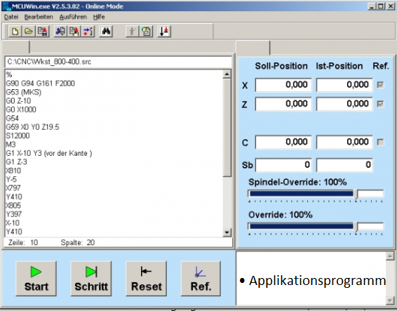Image resolution: width=397 pixels, height=311 pixels.
Task: Click the blue and red arrows icon
Action: point(88,32)
